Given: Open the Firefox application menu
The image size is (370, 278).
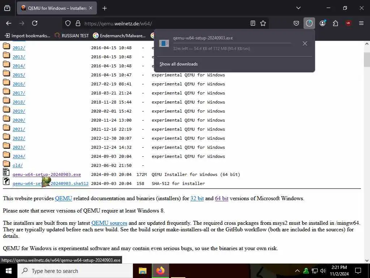Looking at the screenshot, I should pyautogui.click(x=361, y=23).
